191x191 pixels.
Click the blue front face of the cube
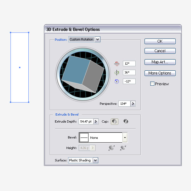click(76, 70)
